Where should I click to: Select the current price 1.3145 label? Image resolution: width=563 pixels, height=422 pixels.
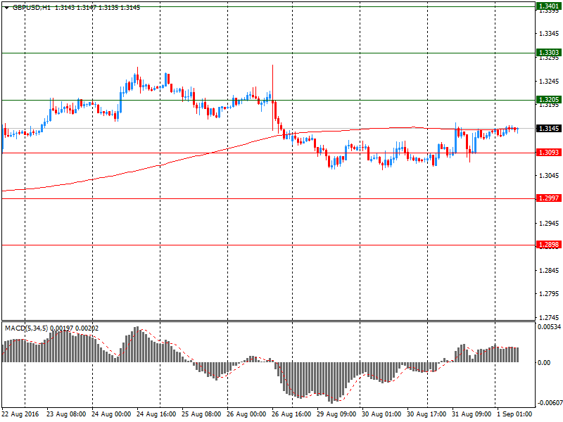click(x=549, y=129)
